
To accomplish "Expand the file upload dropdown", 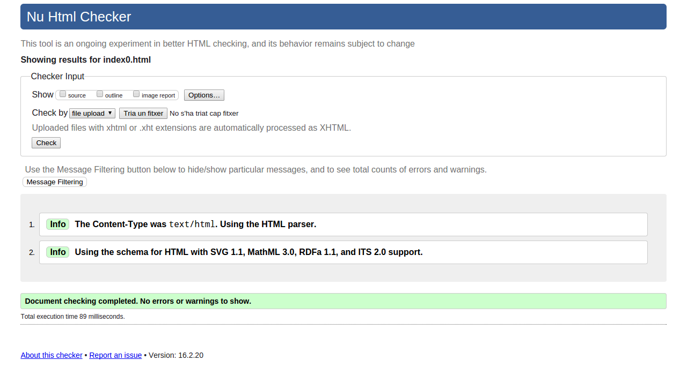I will click(92, 114).
